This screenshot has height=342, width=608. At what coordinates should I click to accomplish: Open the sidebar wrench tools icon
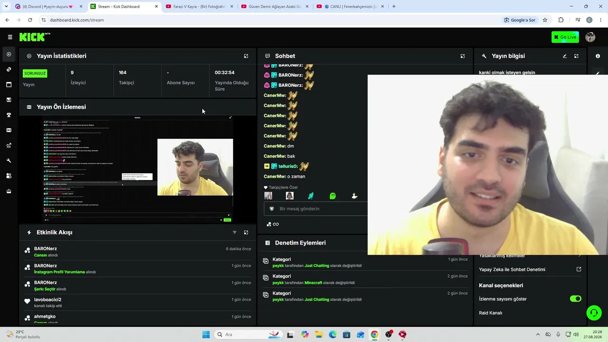pos(9,161)
